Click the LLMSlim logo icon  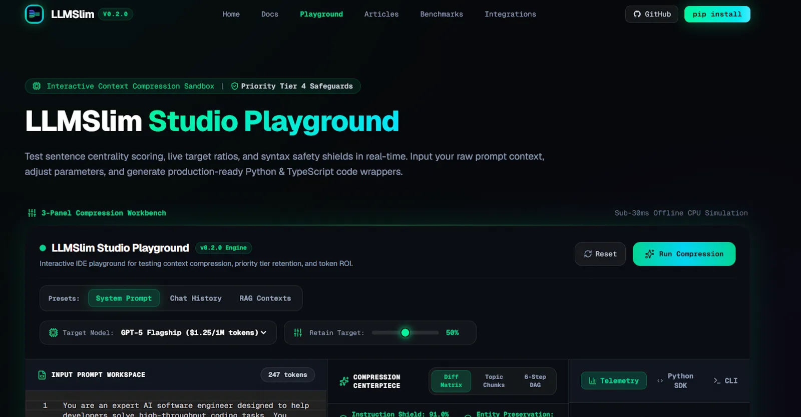[35, 14]
